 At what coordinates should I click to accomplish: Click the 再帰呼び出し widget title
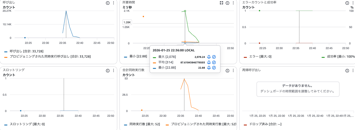tap(252, 70)
